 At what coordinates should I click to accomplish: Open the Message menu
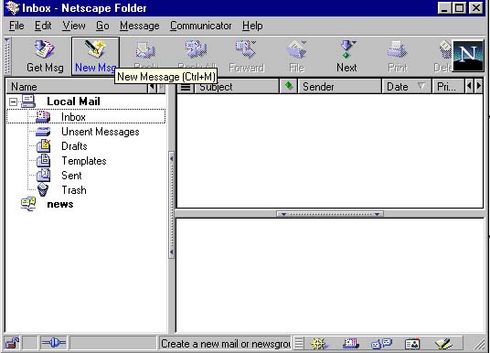click(x=140, y=26)
